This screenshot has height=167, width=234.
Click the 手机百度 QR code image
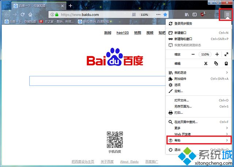click(x=115, y=139)
